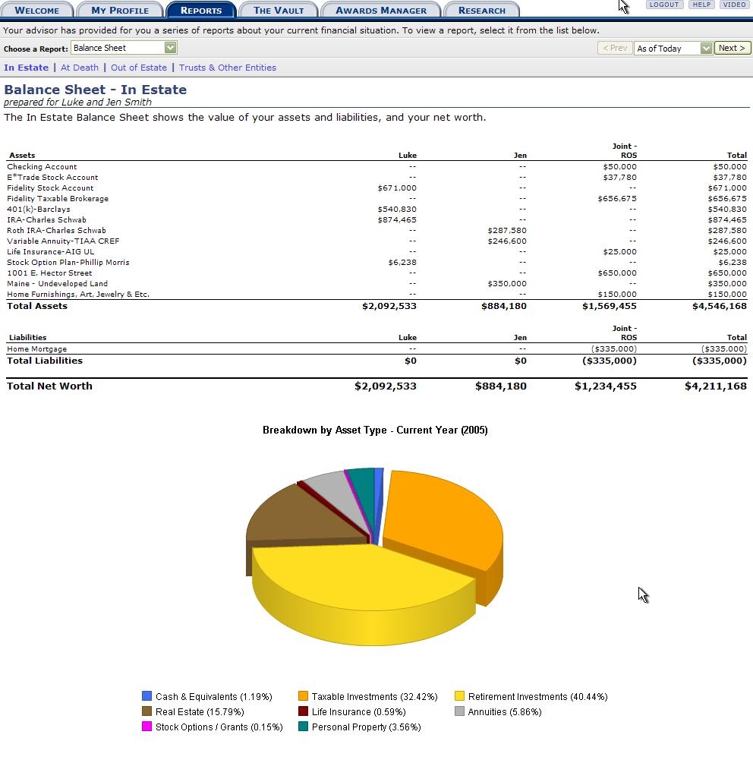Click the 'Fidelity Stock Account' row label
This screenshot has height=763, width=753.
50,188
